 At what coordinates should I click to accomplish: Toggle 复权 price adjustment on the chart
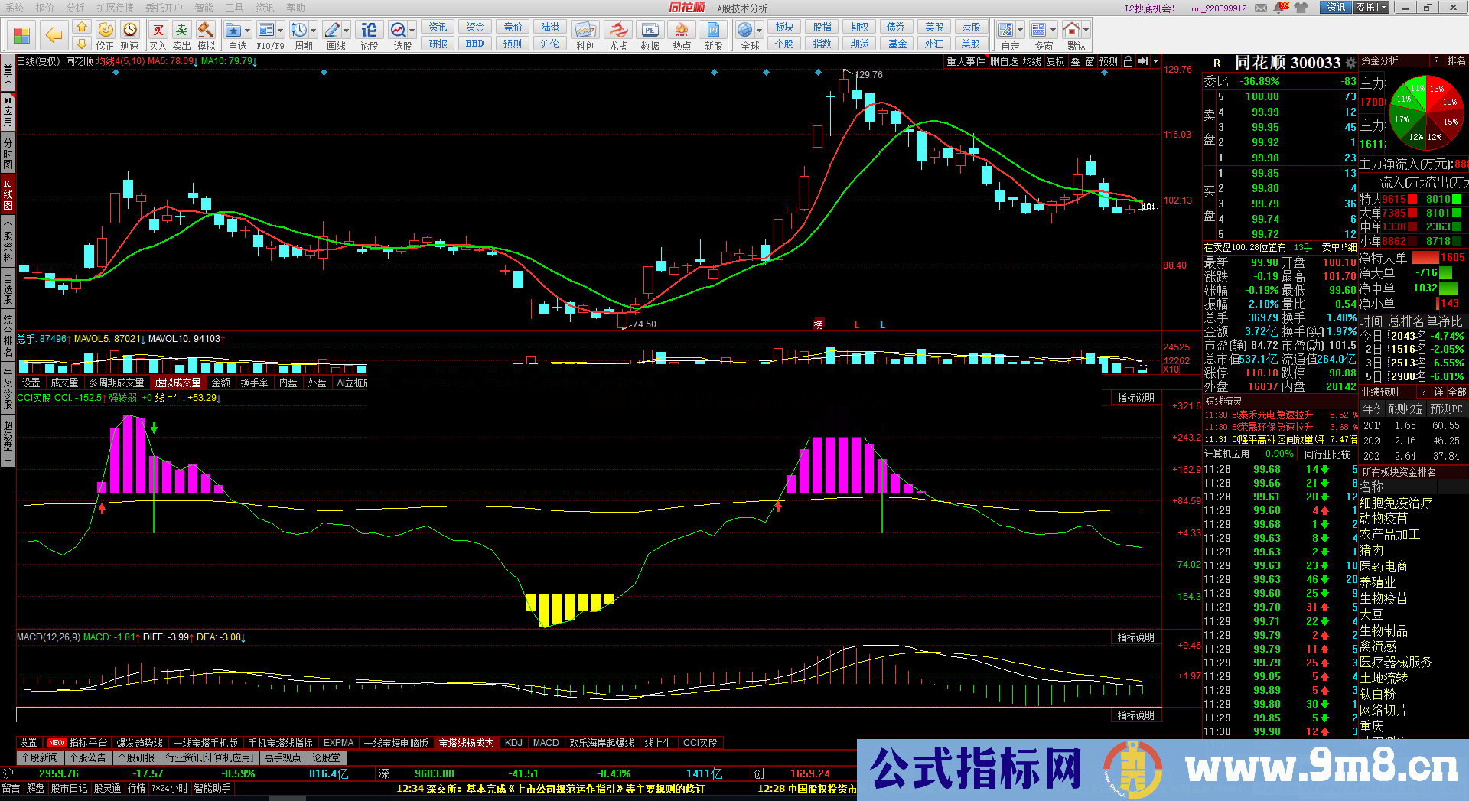pos(1054,61)
